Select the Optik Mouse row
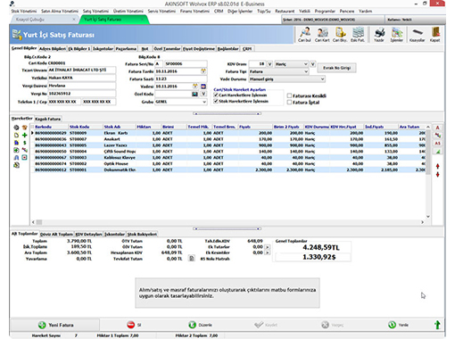455x339 pixels. (x=229, y=163)
